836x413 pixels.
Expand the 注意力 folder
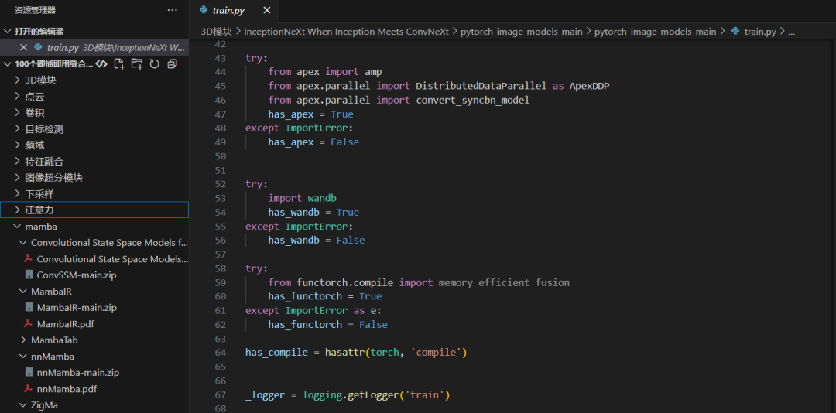point(94,210)
